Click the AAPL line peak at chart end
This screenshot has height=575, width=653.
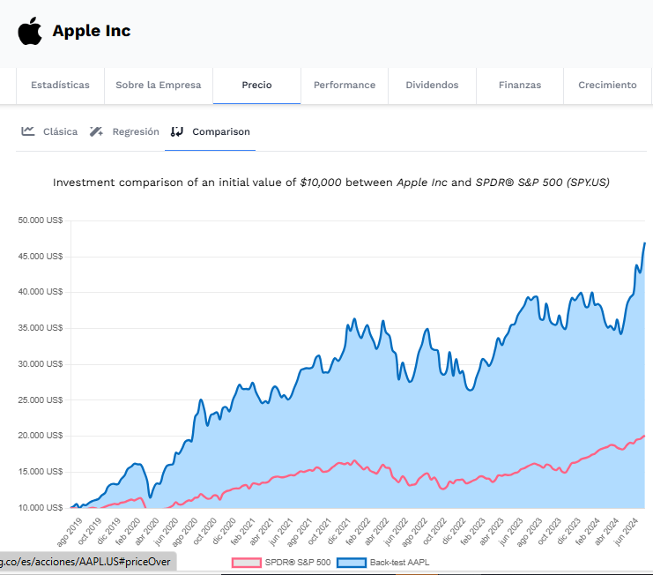645,243
